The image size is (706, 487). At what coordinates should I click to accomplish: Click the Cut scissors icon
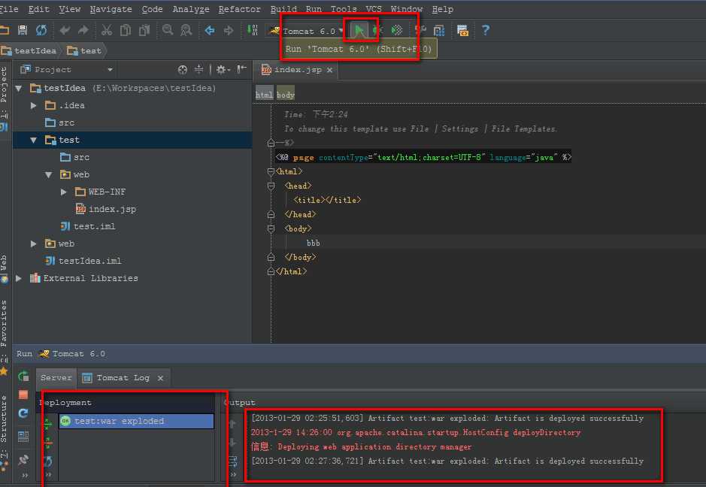(x=107, y=30)
